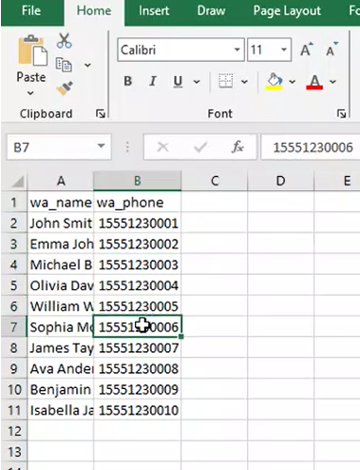Click the Ava Ander name cell
Image resolution: width=360 pixels, height=470 pixels.
pos(61,368)
